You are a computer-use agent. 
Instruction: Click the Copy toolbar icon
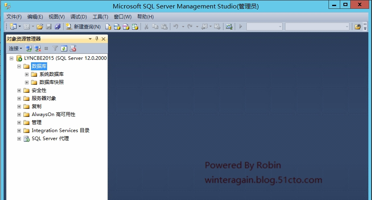click(155, 27)
